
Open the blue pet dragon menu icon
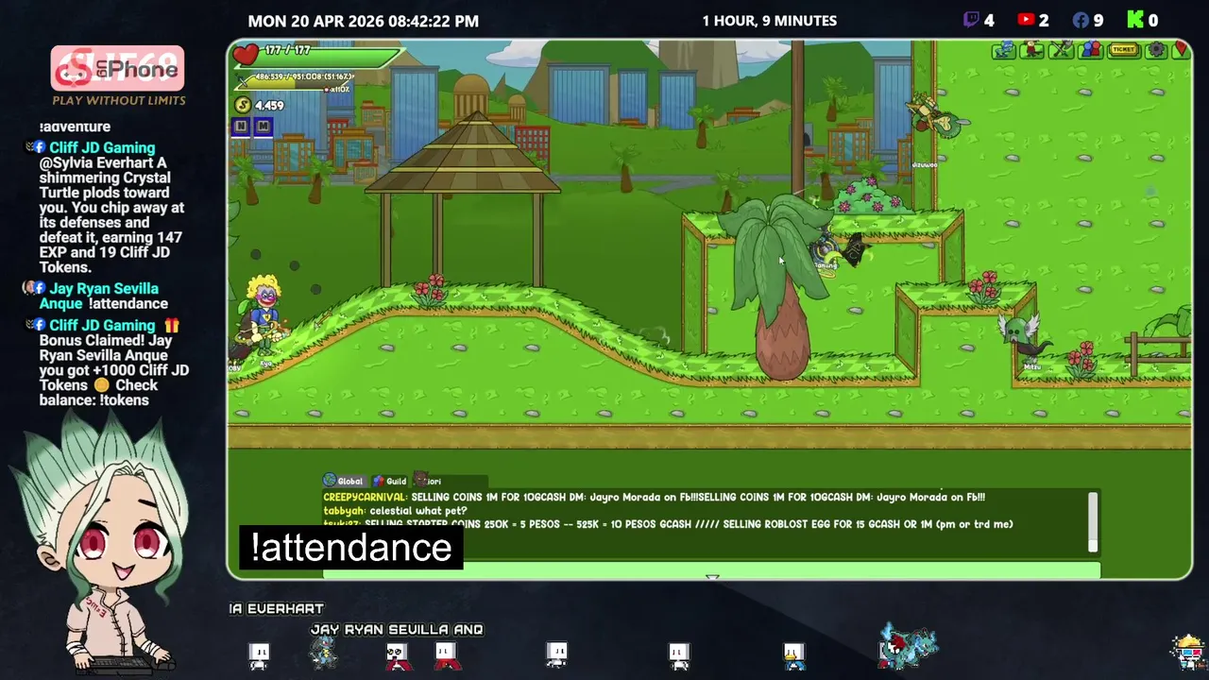tap(1004, 50)
